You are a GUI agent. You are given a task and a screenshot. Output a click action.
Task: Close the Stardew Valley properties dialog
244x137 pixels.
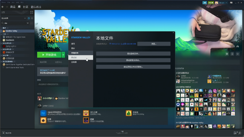coord(173,33)
